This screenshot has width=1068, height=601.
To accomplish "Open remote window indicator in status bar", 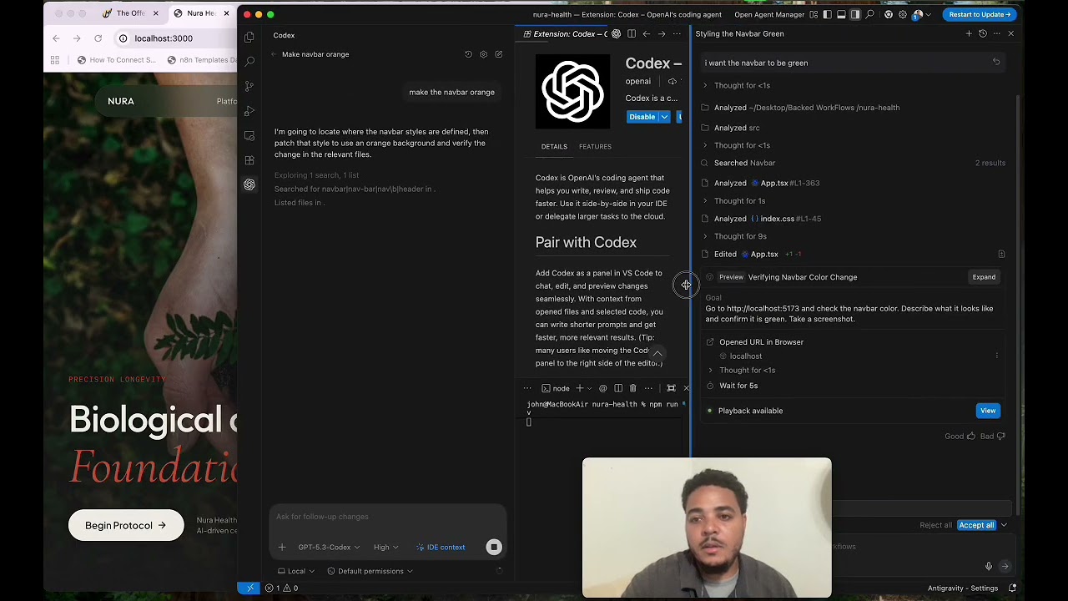I will tap(250, 588).
